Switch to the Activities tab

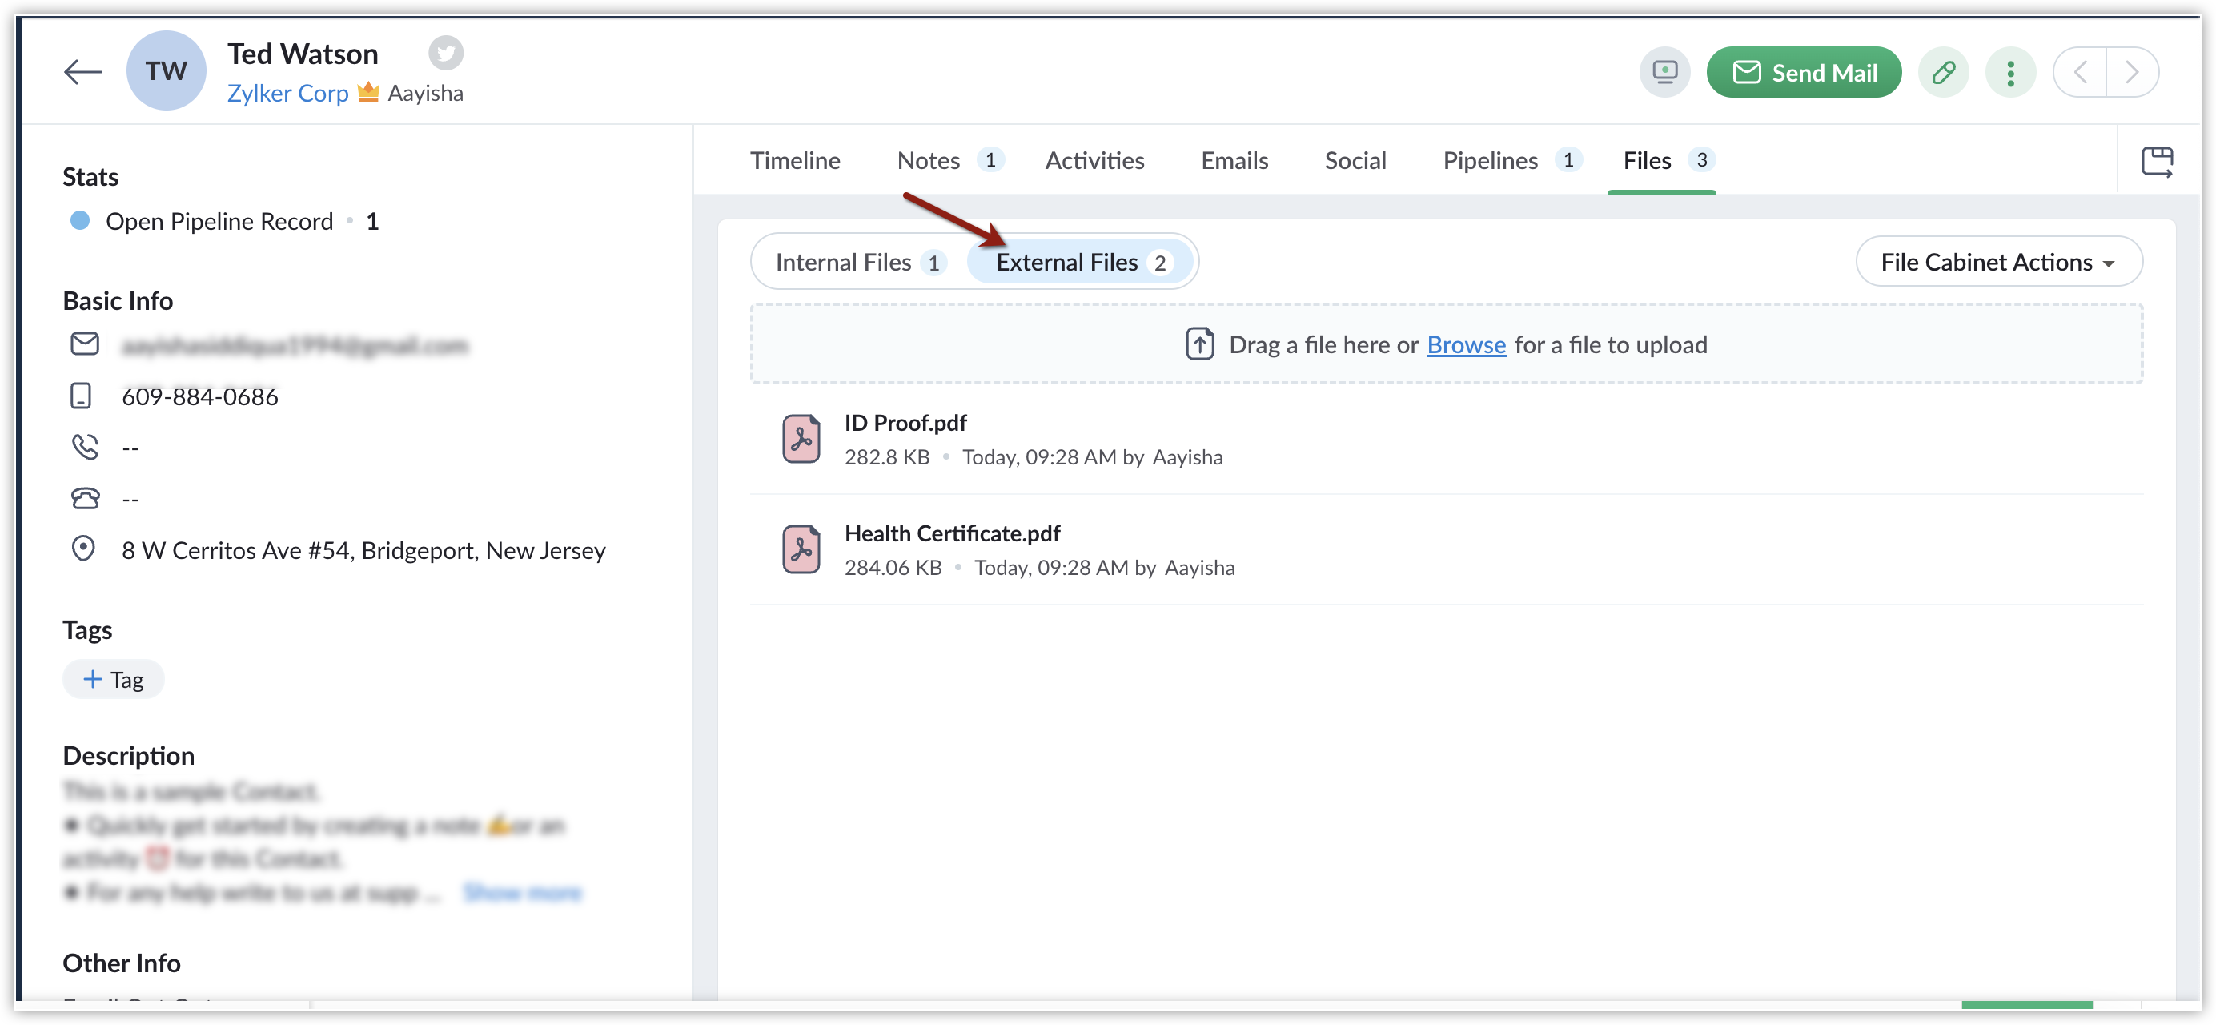pos(1094,160)
